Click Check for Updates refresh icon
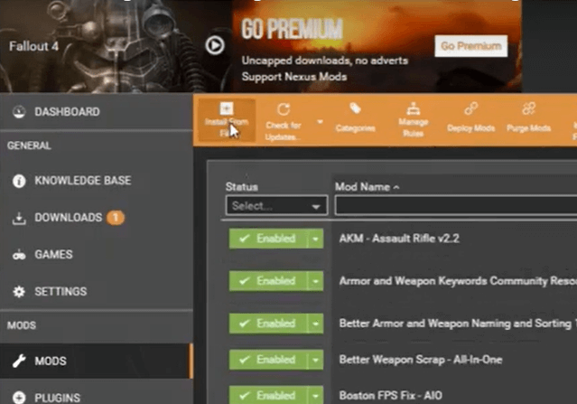This screenshot has width=577, height=404. pyautogui.click(x=284, y=109)
